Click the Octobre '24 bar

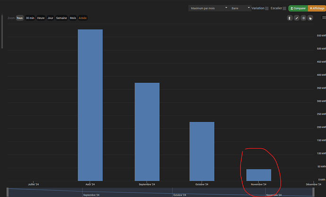pos(202,152)
